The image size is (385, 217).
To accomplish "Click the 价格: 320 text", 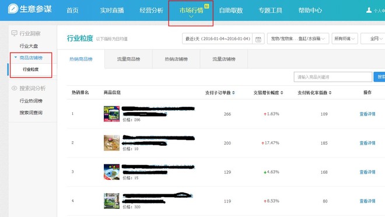I will tap(131, 207).
